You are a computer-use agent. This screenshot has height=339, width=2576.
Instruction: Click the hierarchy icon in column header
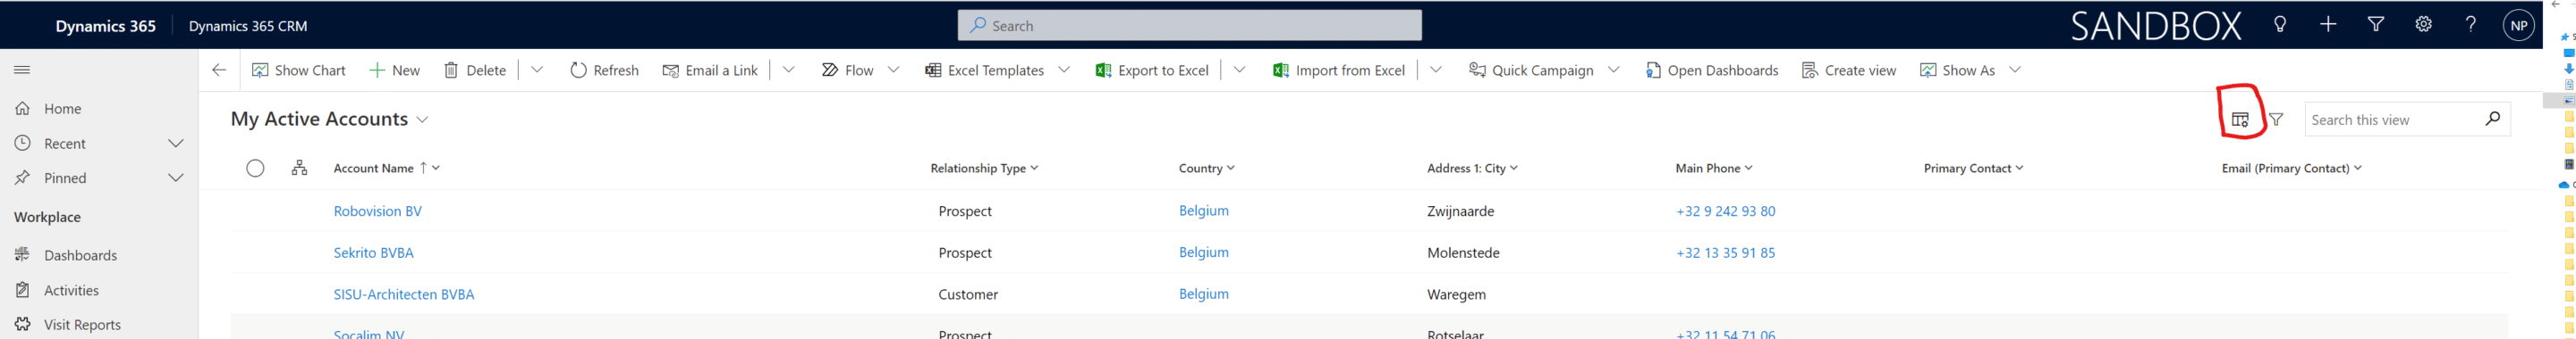[x=299, y=168]
